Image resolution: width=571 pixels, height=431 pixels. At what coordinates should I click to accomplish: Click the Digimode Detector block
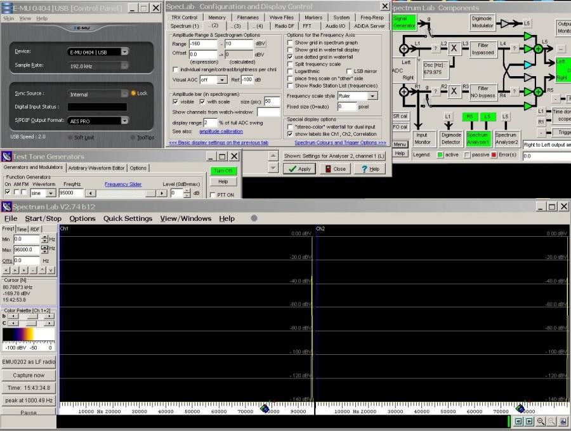tap(451, 138)
